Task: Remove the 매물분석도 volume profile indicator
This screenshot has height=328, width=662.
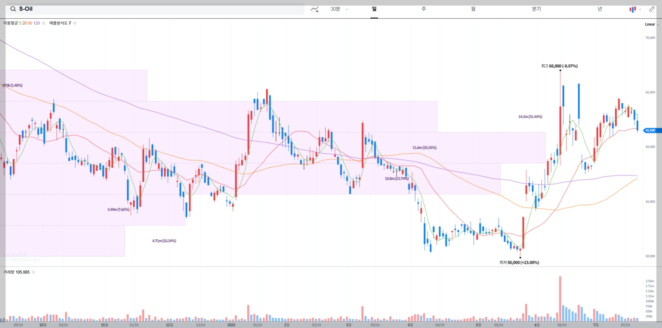Action: click(x=75, y=23)
